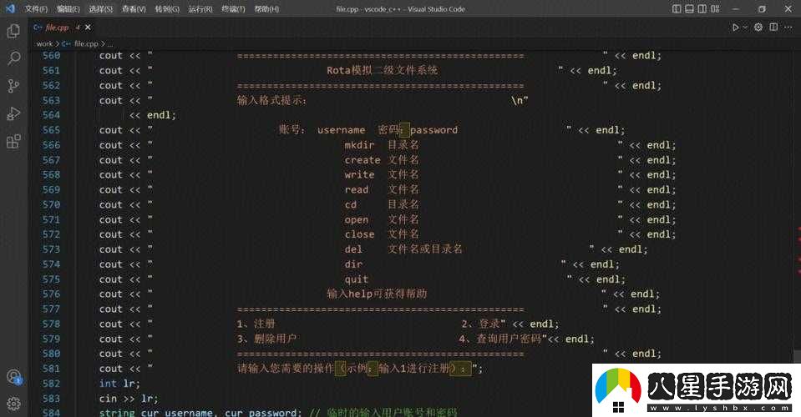Click the editor gear settings icon
This screenshot has width=801, height=417.
point(758,27)
